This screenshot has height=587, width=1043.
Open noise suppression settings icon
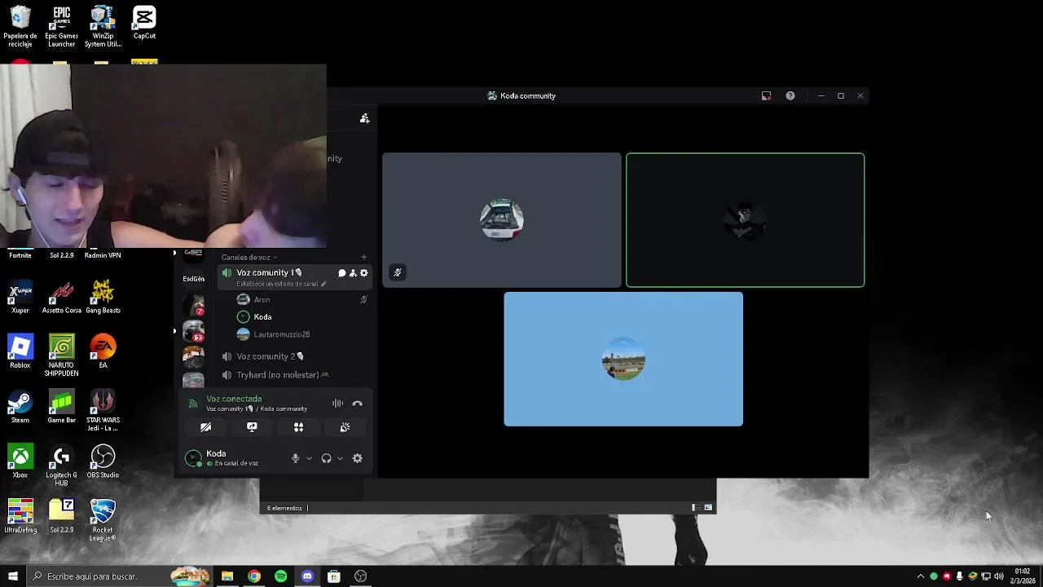click(337, 404)
